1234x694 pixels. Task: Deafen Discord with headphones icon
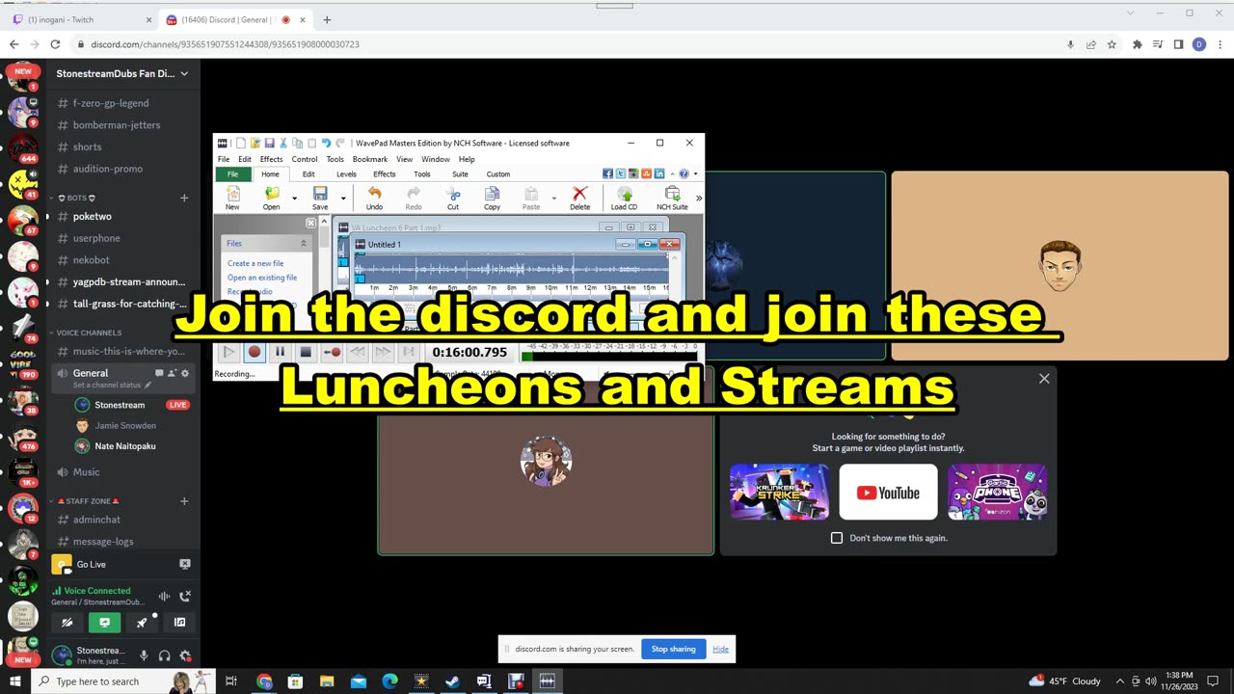pyautogui.click(x=165, y=656)
